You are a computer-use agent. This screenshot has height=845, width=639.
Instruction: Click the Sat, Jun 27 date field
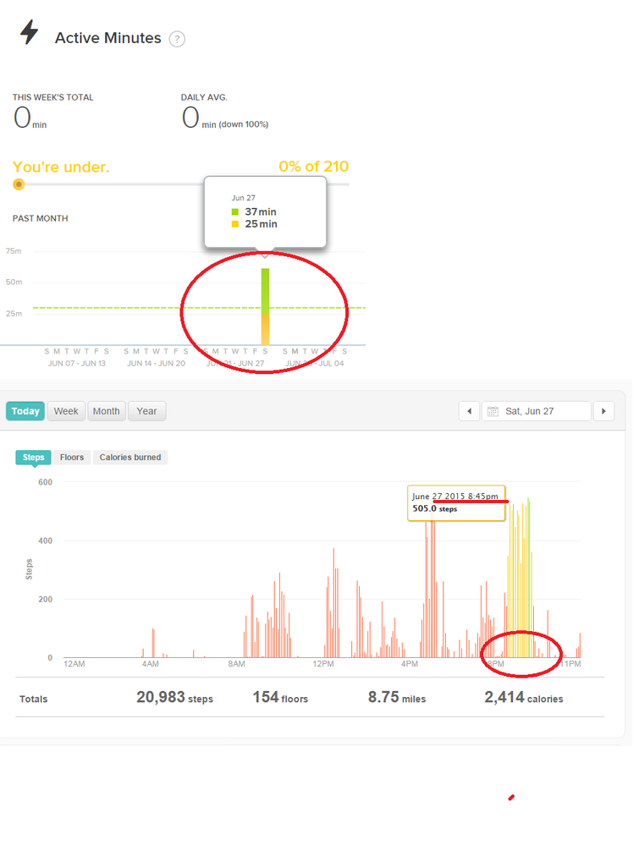click(537, 411)
